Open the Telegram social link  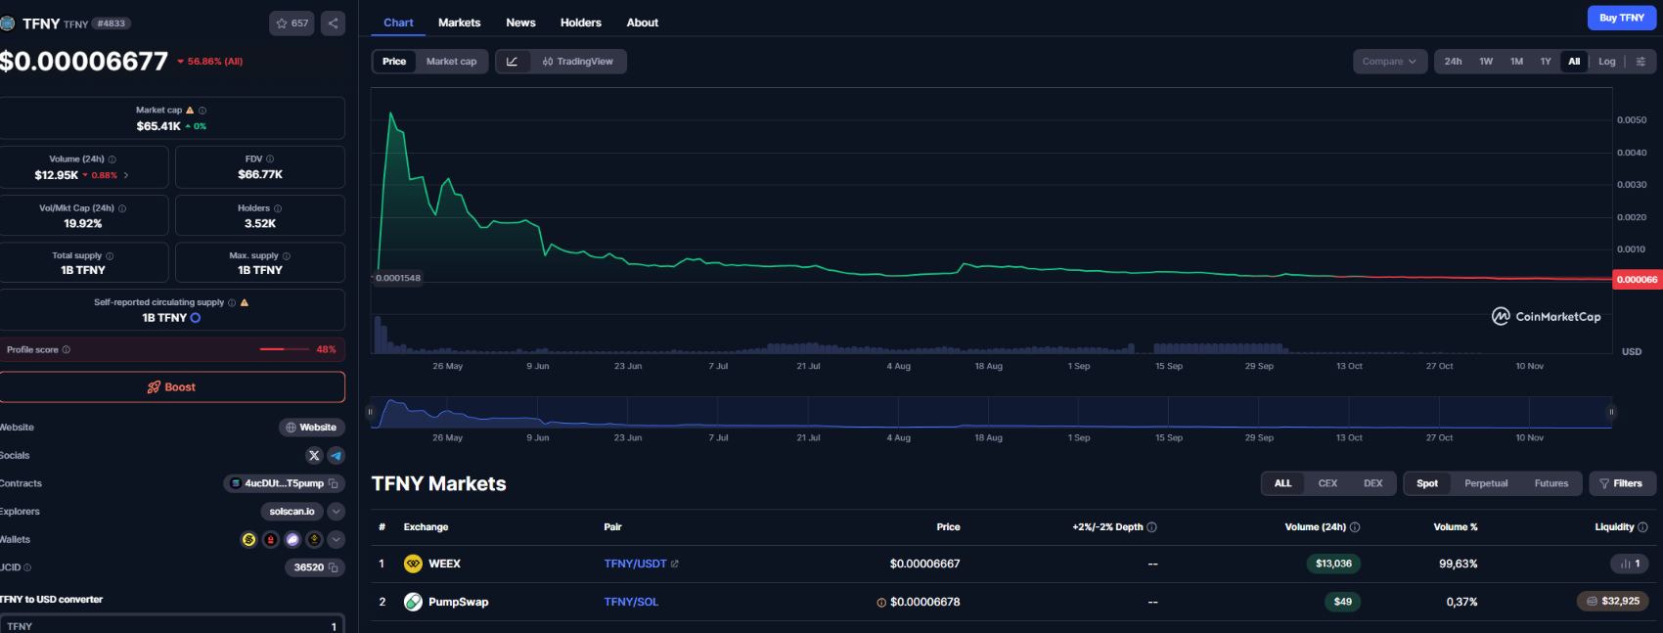336,456
